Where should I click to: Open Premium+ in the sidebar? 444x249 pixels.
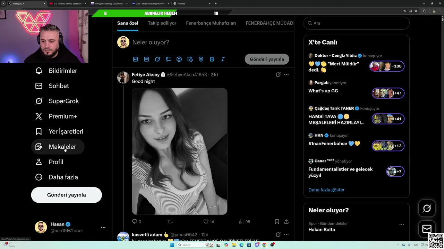tap(56, 116)
